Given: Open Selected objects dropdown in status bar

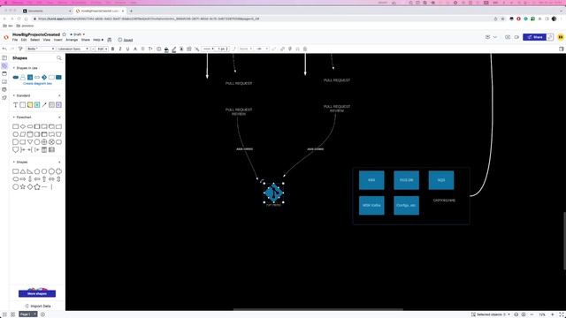Looking at the screenshot, I should tap(491, 314).
